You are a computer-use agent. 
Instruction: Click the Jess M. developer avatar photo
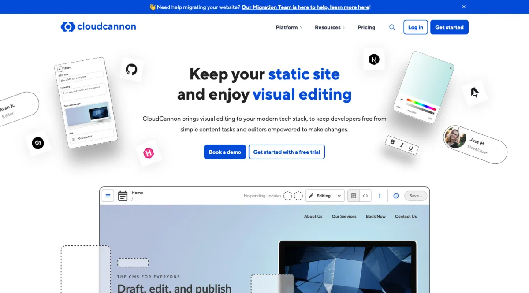click(455, 137)
